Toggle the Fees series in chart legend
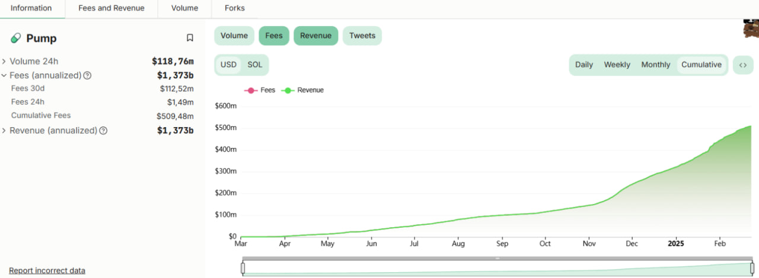Viewport: 759px width, 278px height. click(x=260, y=90)
